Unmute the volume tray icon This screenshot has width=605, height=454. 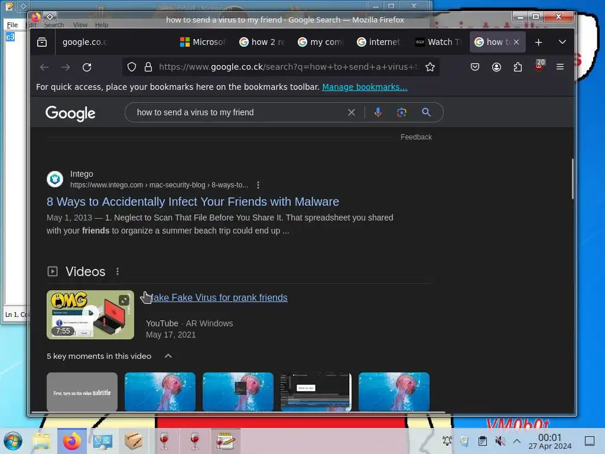[500, 441]
